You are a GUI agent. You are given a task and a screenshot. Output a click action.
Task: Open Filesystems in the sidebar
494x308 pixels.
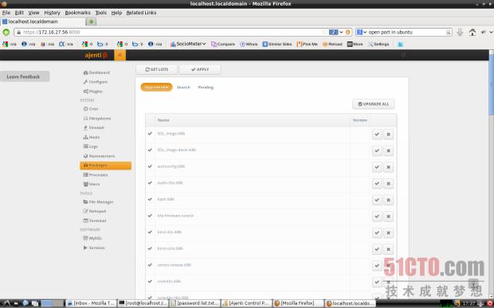(97, 119)
